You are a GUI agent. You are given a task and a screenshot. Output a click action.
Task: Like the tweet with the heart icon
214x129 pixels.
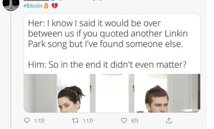124,121
